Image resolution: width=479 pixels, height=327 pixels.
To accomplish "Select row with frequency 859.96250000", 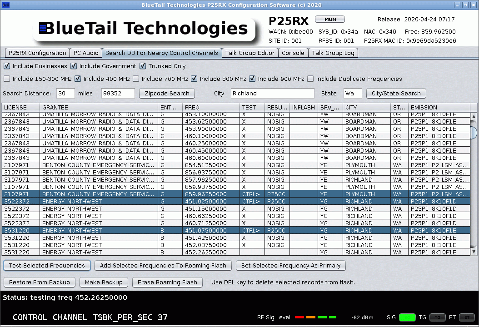I will point(236,194).
